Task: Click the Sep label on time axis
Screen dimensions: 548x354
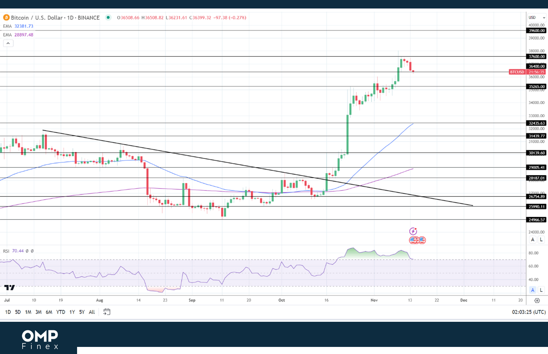Action: (x=192, y=300)
